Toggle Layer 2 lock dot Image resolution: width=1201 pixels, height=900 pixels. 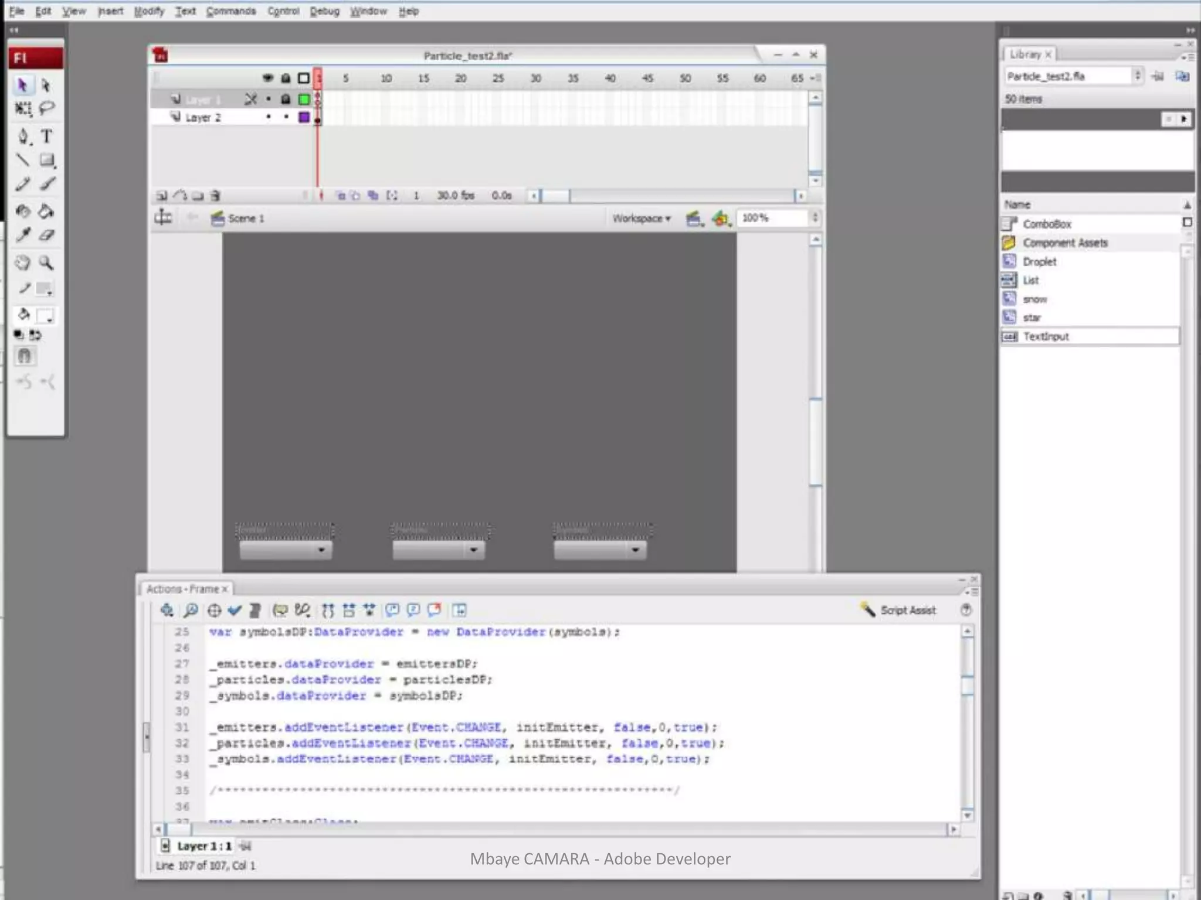(x=286, y=117)
